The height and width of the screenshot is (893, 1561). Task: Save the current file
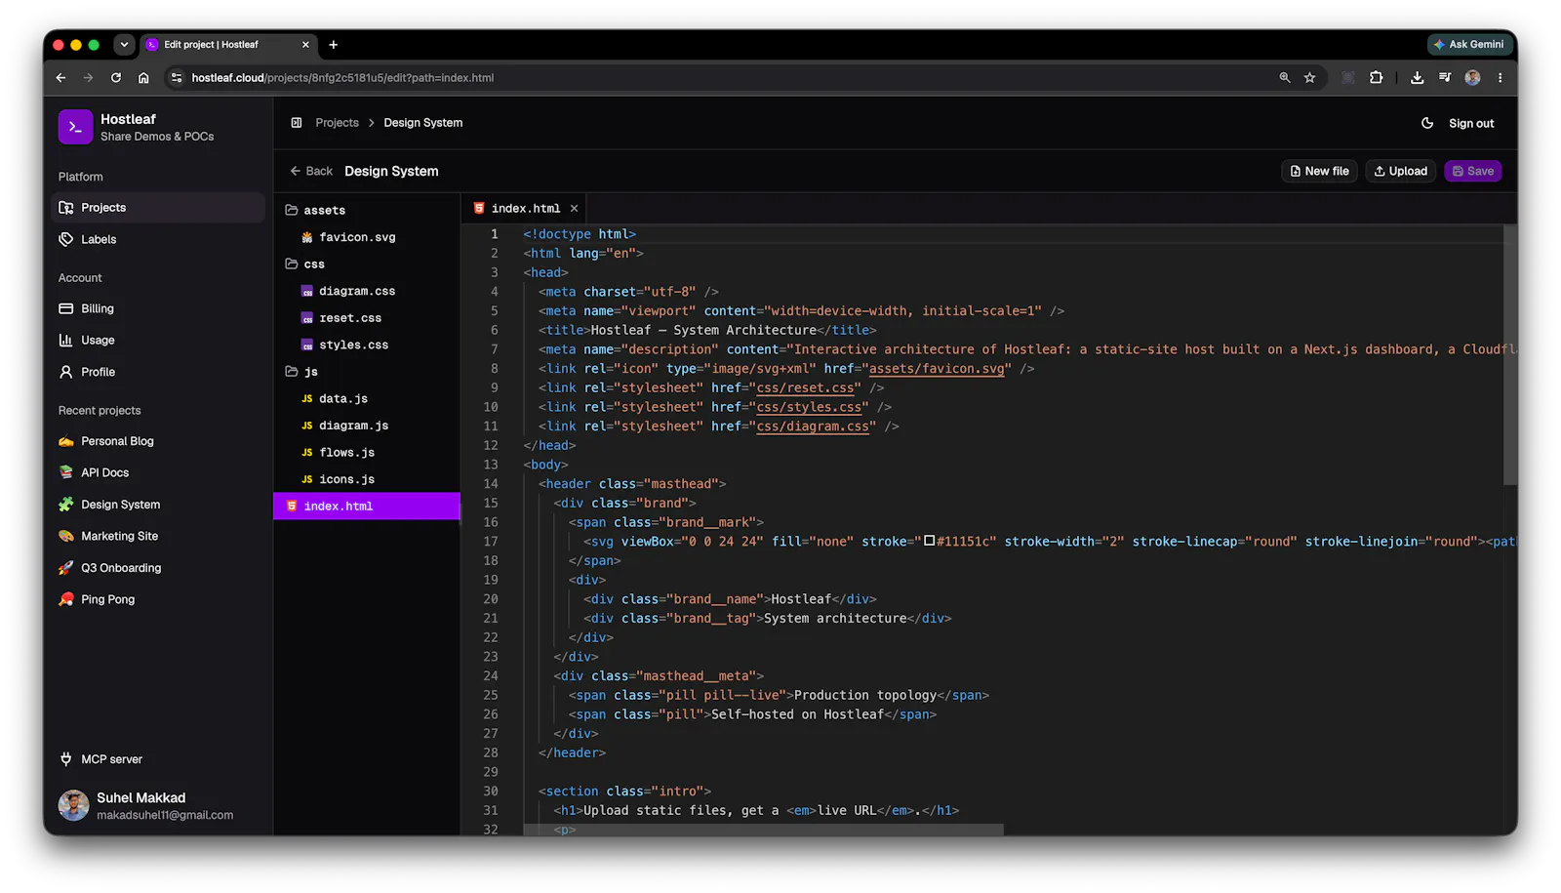[1472, 171]
